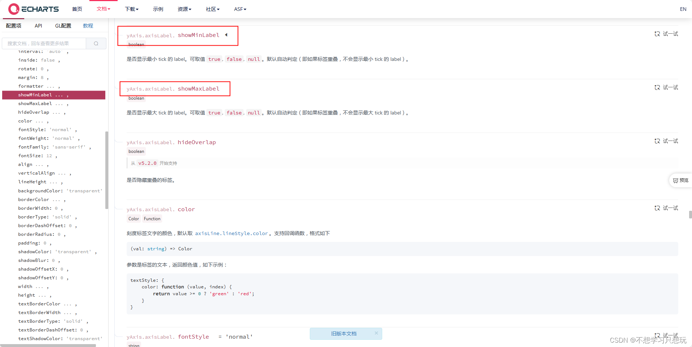Open the ASF dropdown menu
The height and width of the screenshot is (347, 692).
pyautogui.click(x=240, y=9)
